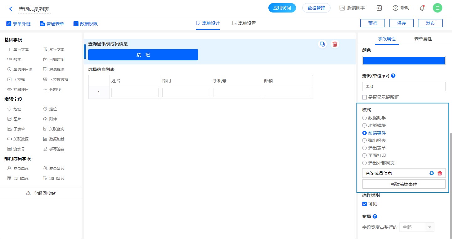Click the 新建前端事件 button
The height and width of the screenshot is (239, 452).
pyautogui.click(x=404, y=184)
